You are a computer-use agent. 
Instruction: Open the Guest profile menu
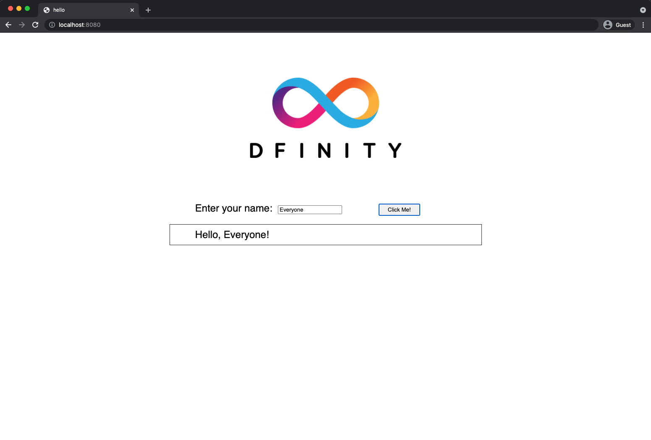(618, 25)
